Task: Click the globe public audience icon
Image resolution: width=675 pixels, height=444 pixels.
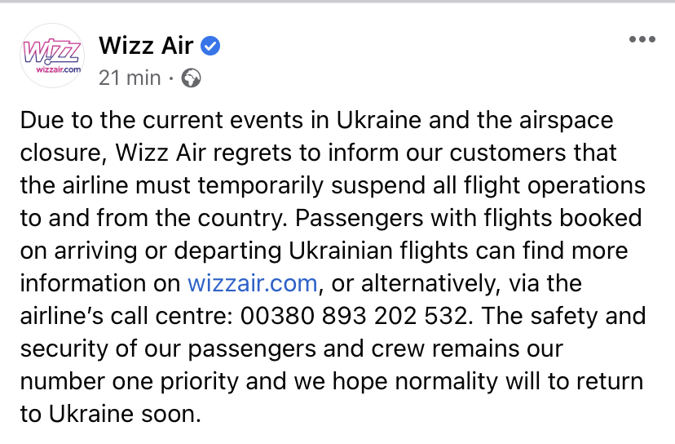Action: (x=191, y=78)
